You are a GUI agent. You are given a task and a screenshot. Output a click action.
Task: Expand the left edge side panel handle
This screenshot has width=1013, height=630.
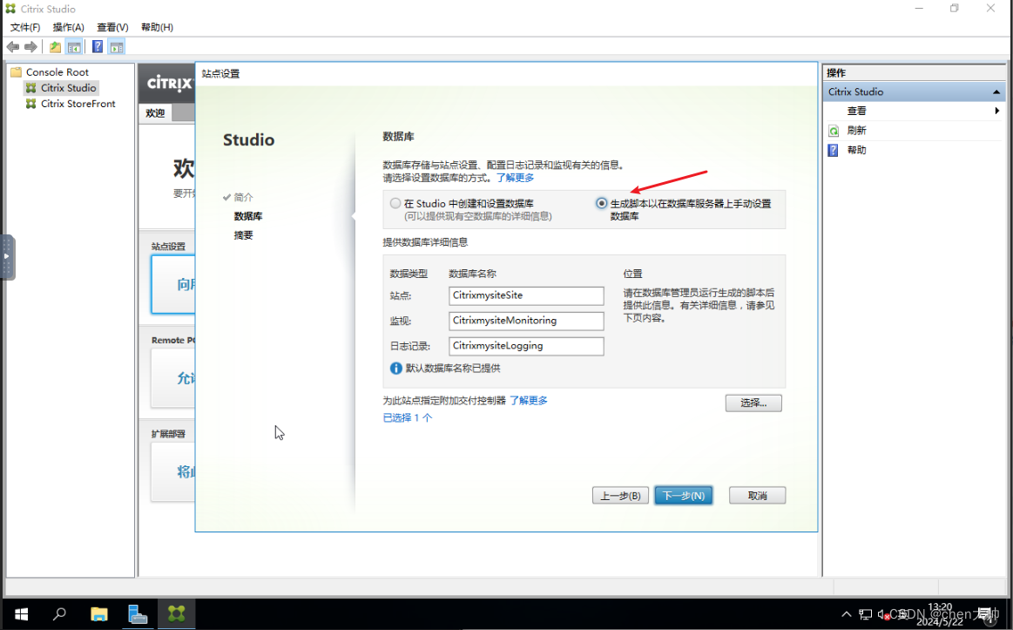(x=7, y=256)
